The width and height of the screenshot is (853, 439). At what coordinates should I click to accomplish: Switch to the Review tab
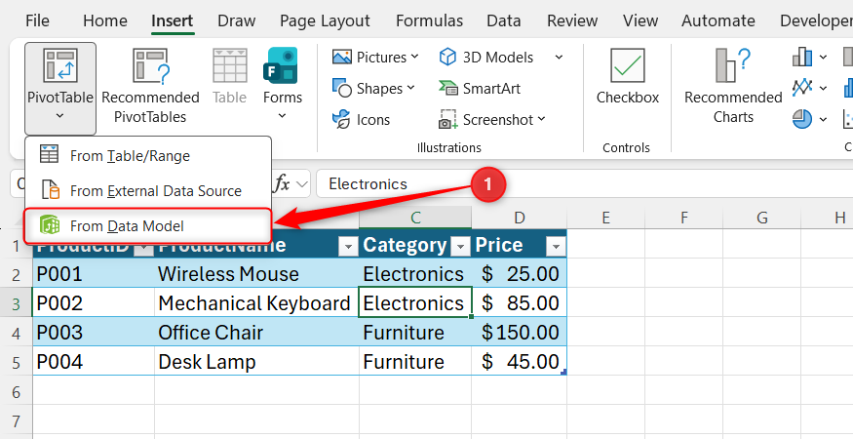pyautogui.click(x=572, y=20)
